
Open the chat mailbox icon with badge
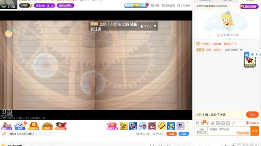pos(203,123)
